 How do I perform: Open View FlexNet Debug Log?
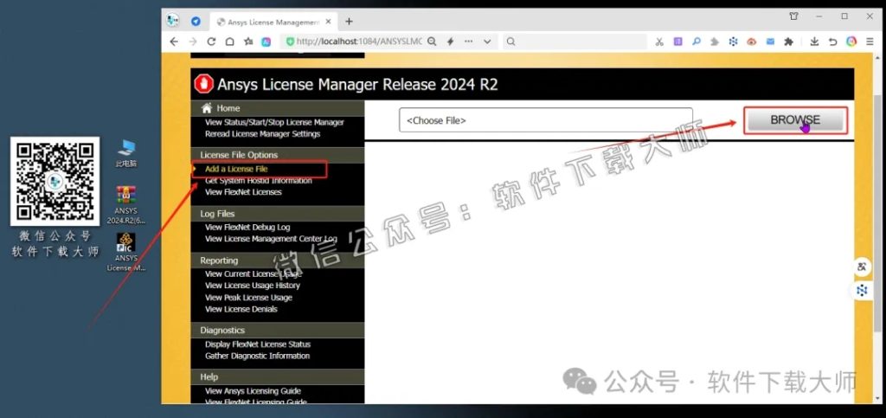point(247,227)
